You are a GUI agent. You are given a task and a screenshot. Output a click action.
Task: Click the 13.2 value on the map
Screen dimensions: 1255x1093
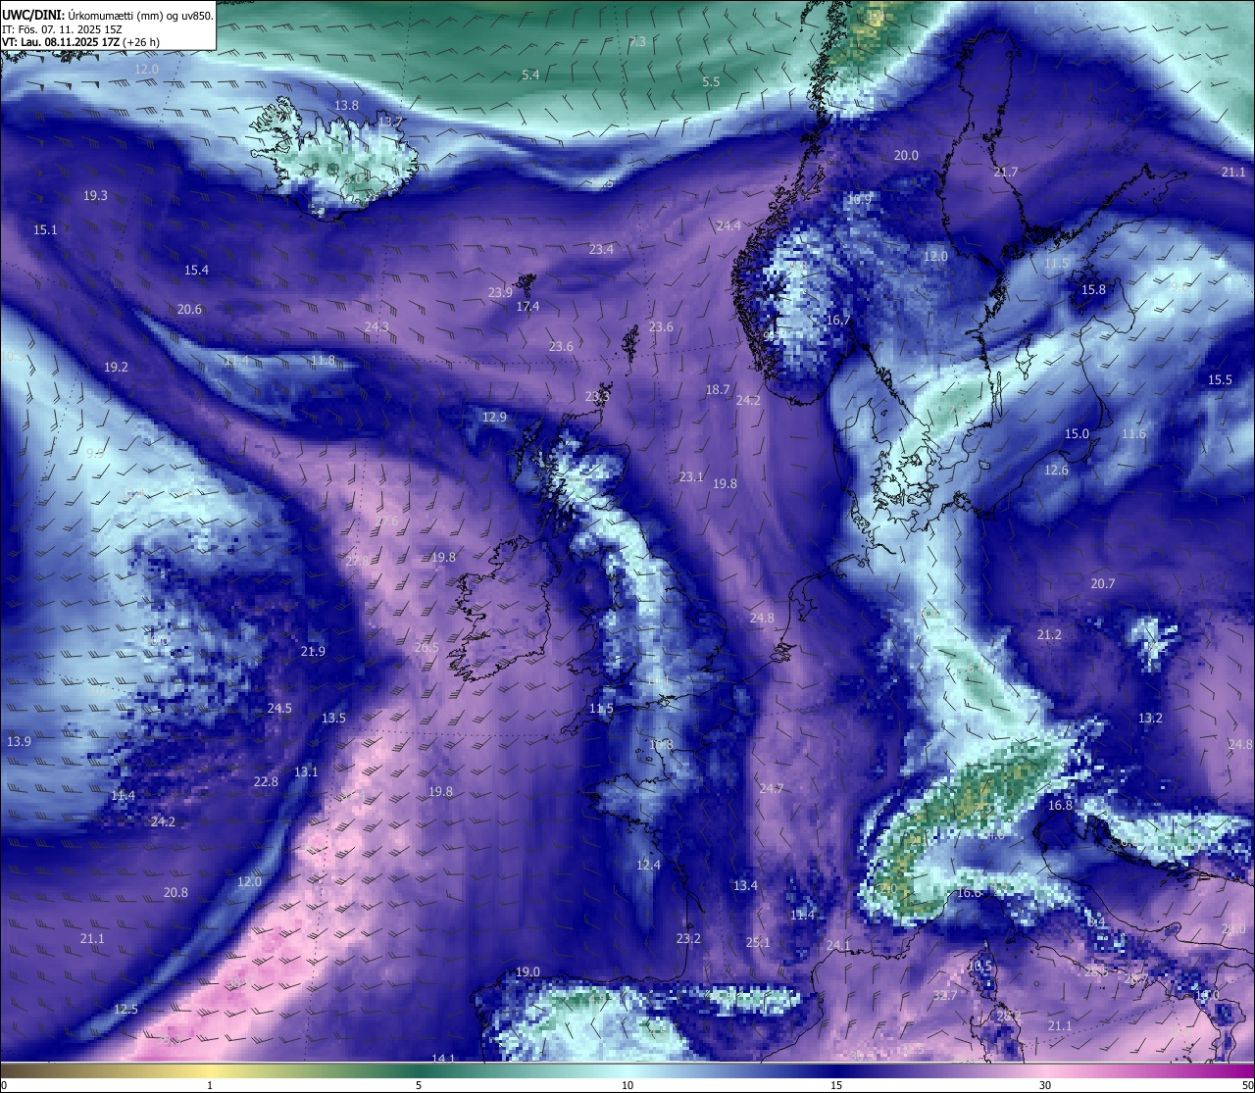pos(1150,719)
